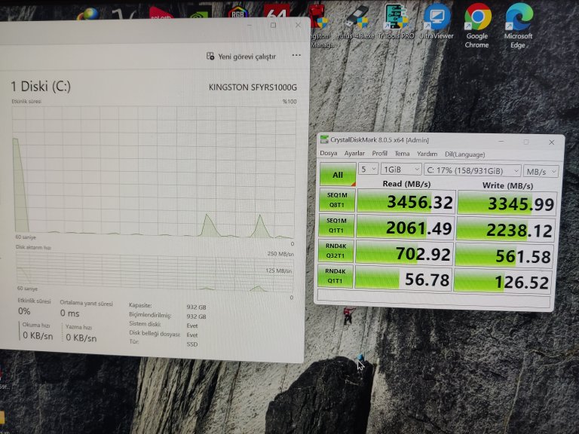The image size is (579, 434).
Task: Click the Write (MB/s) column header
Action: pyautogui.click(x=507, y=185)
